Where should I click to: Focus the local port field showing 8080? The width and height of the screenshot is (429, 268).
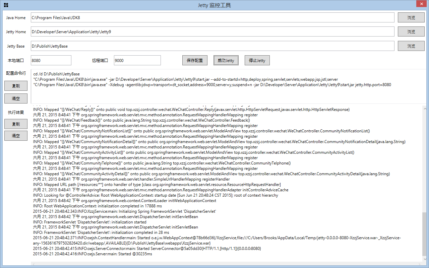click(x=51, y=60)
